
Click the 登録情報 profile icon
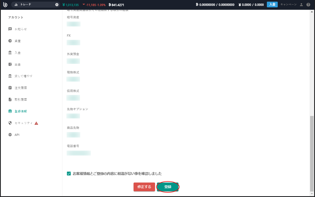(10, 111)
